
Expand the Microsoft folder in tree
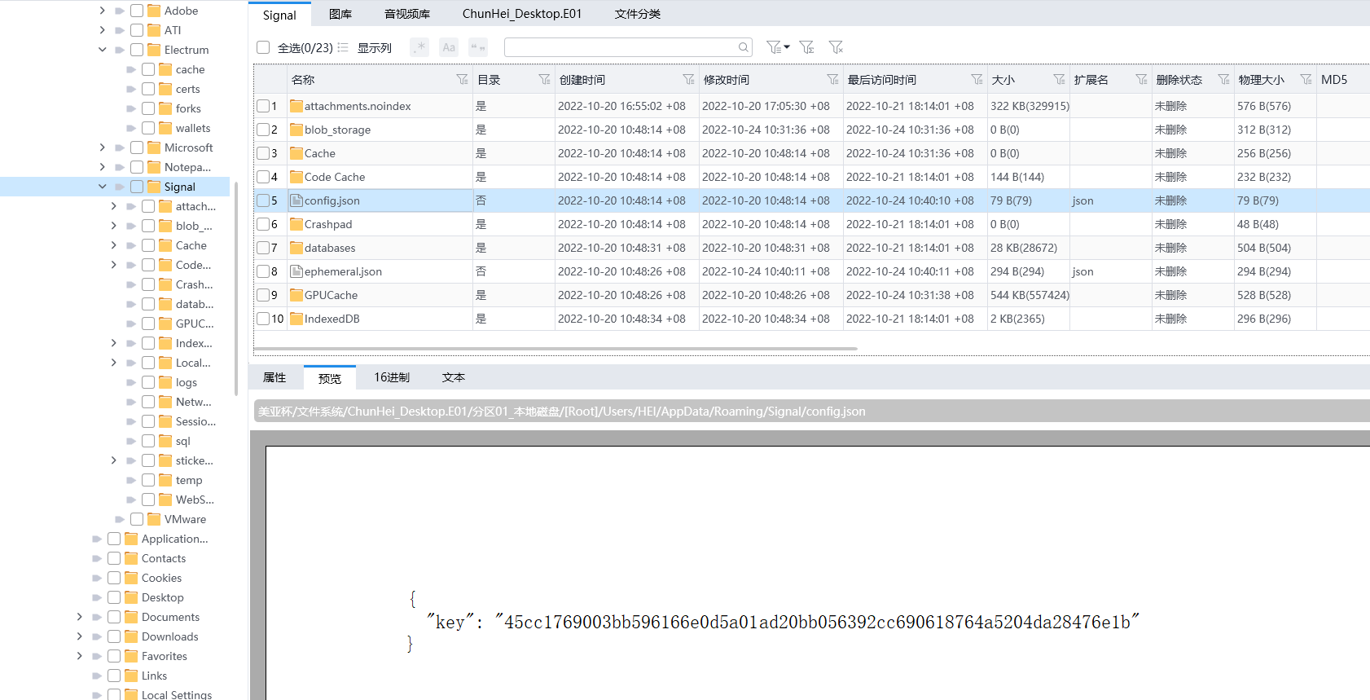click(103, 147)
